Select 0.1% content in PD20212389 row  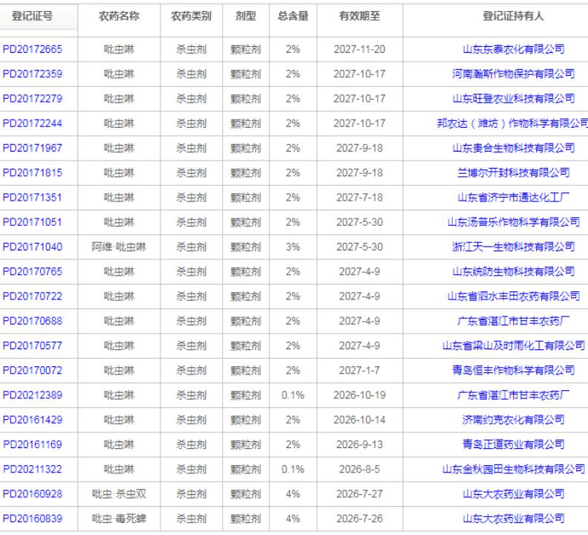(293, 395)
